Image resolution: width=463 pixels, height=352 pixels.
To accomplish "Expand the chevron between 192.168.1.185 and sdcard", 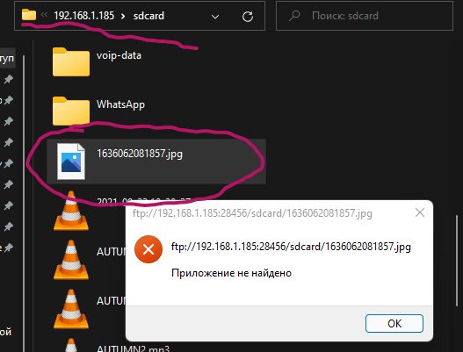I will coord(123,16).
